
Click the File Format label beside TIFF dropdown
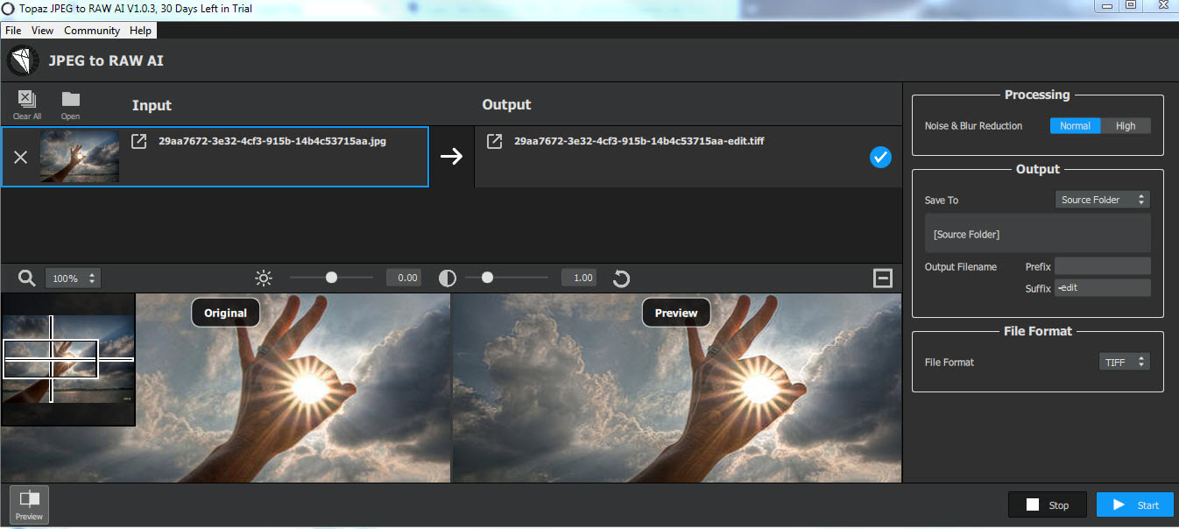tap(950, 362)
